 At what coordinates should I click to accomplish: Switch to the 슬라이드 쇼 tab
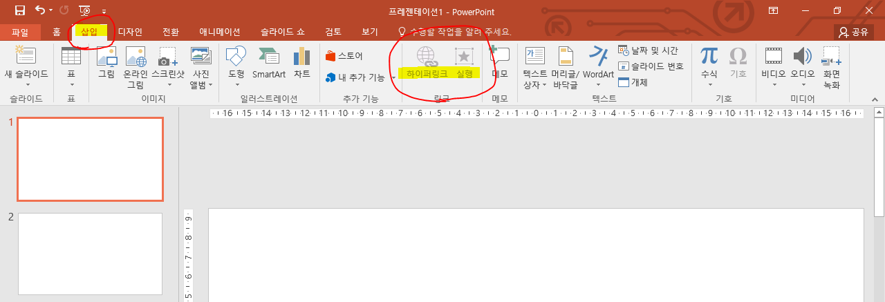282,32
